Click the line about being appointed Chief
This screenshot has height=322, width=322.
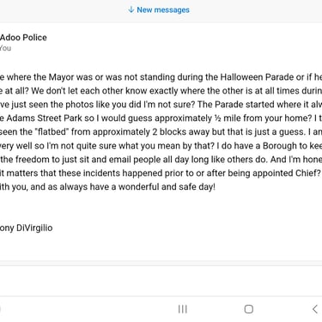[x=161, y=173]
